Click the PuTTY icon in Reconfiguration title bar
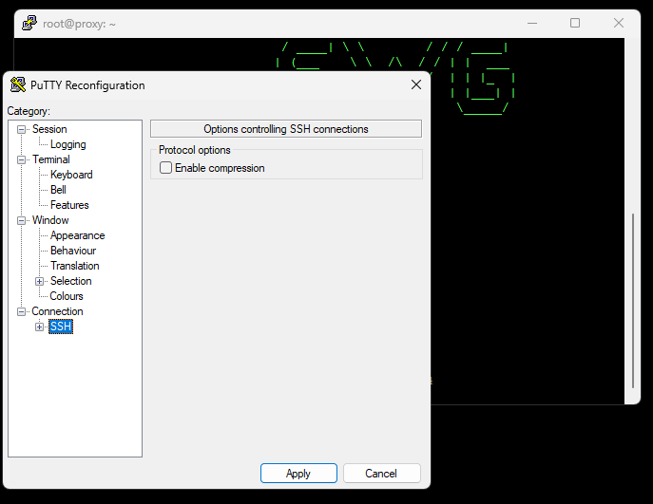Image resolution: width=653 pixels, height=504 pixels. [18, 84]
